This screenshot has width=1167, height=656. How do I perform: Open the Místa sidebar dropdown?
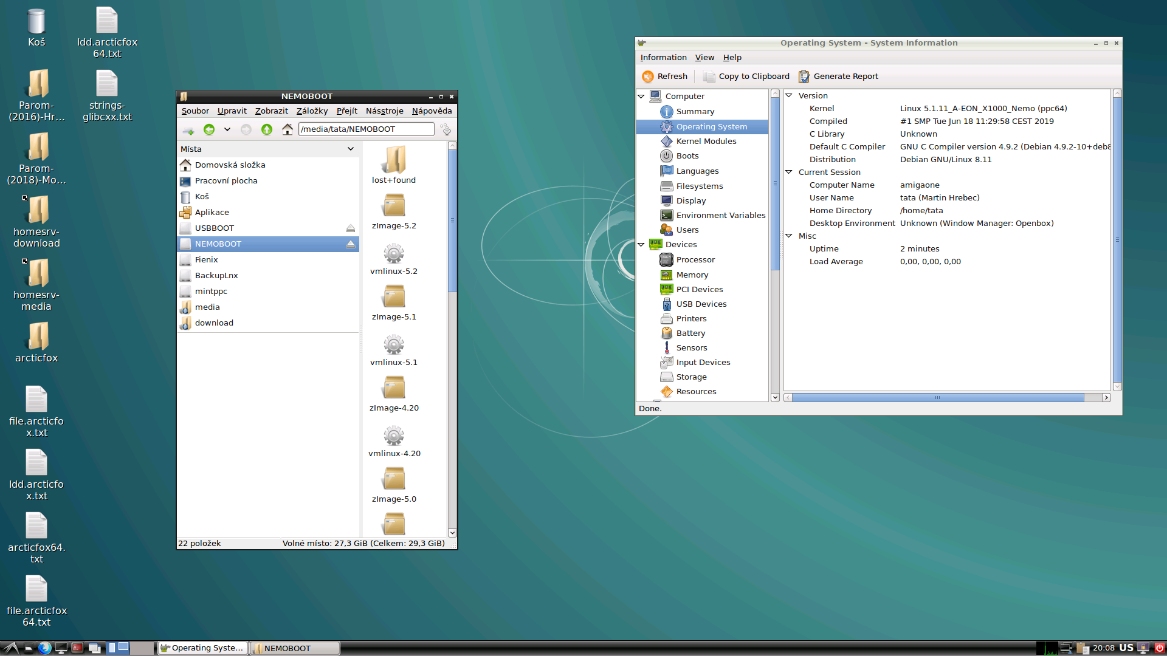coord(351,149)
